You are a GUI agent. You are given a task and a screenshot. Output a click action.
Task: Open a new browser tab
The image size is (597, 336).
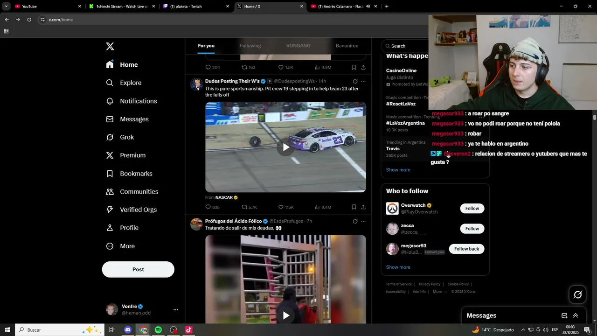(387, 7)
